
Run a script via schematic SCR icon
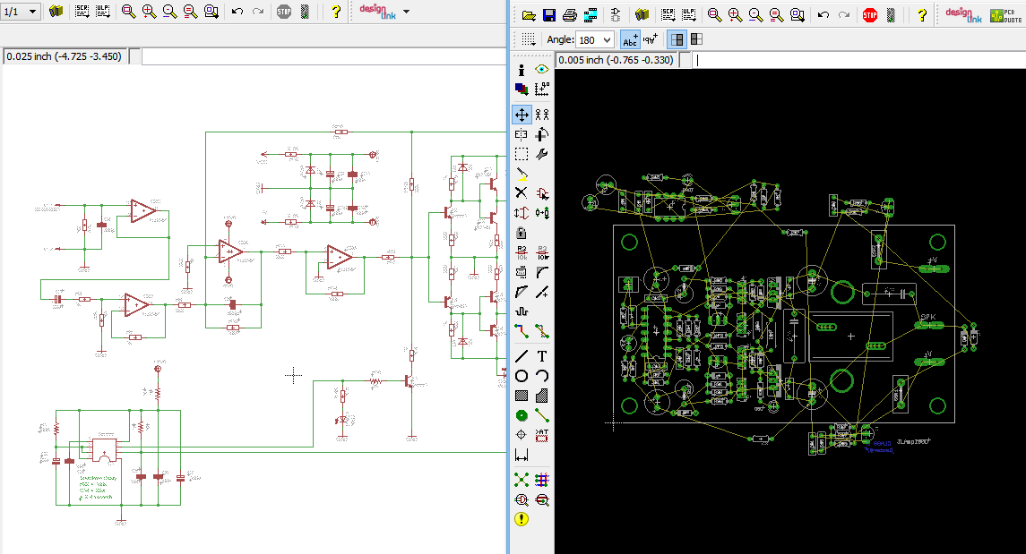tap(82, 11)
